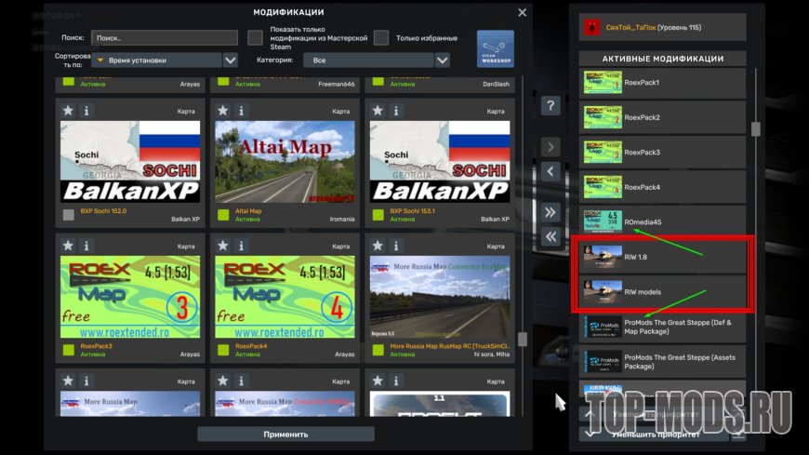Select ROmedia45 in active mods list
Screen dimensions: 809x455
(x=662, y=221)
